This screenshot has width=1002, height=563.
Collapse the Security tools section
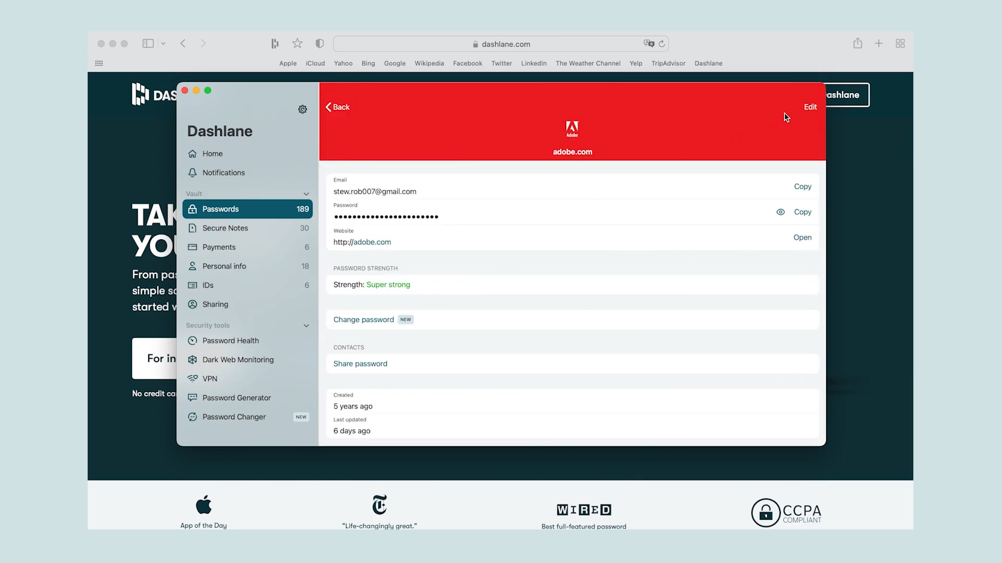tap(306, 326)
